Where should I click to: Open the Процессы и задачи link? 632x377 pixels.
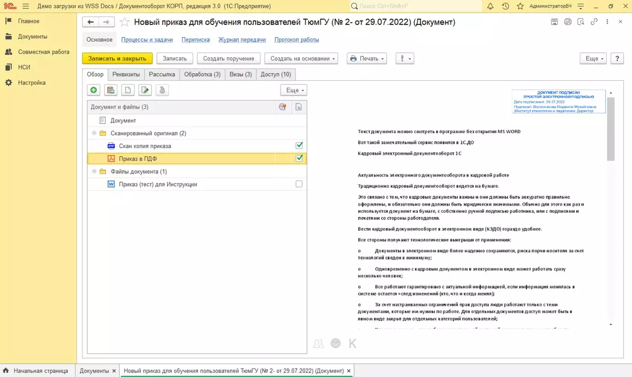tap(147, 39)
